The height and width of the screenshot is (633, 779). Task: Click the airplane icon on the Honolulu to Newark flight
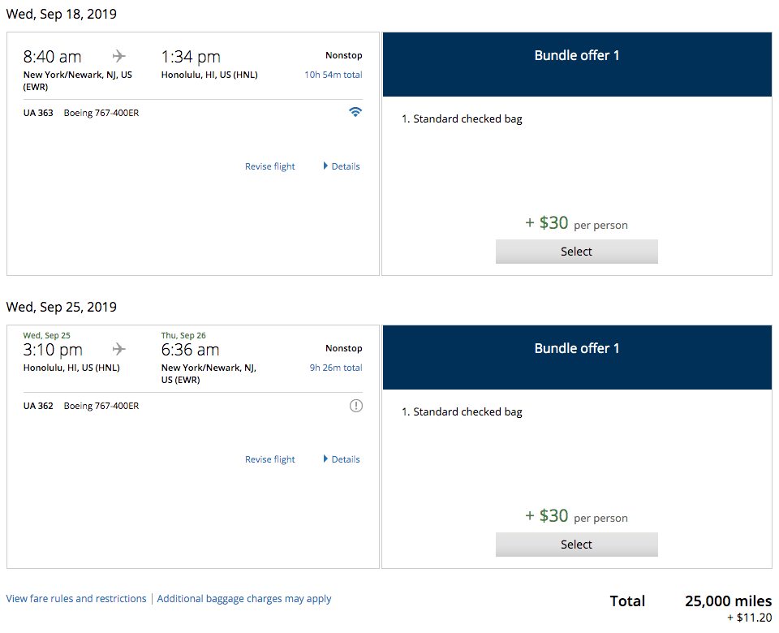click(x=120, y=349)
